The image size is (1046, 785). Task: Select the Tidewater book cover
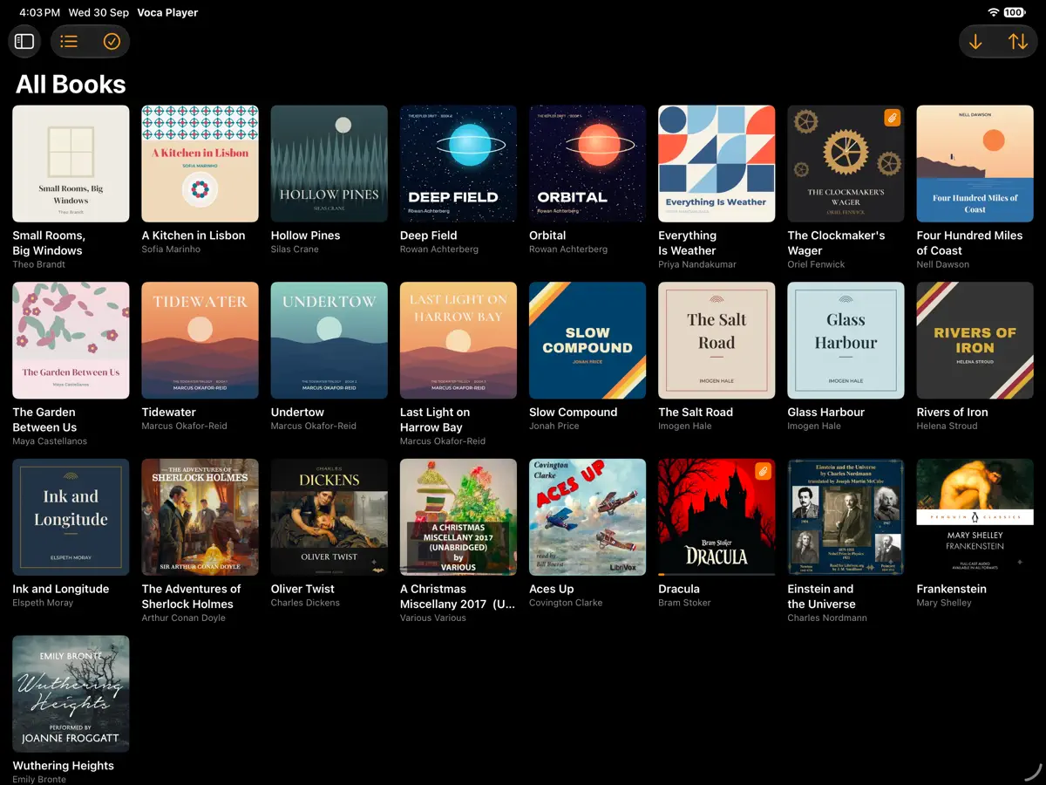point(200,340)
